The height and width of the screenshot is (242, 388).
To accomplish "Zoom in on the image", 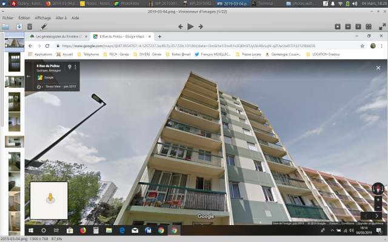I will [x=338, y=27].
